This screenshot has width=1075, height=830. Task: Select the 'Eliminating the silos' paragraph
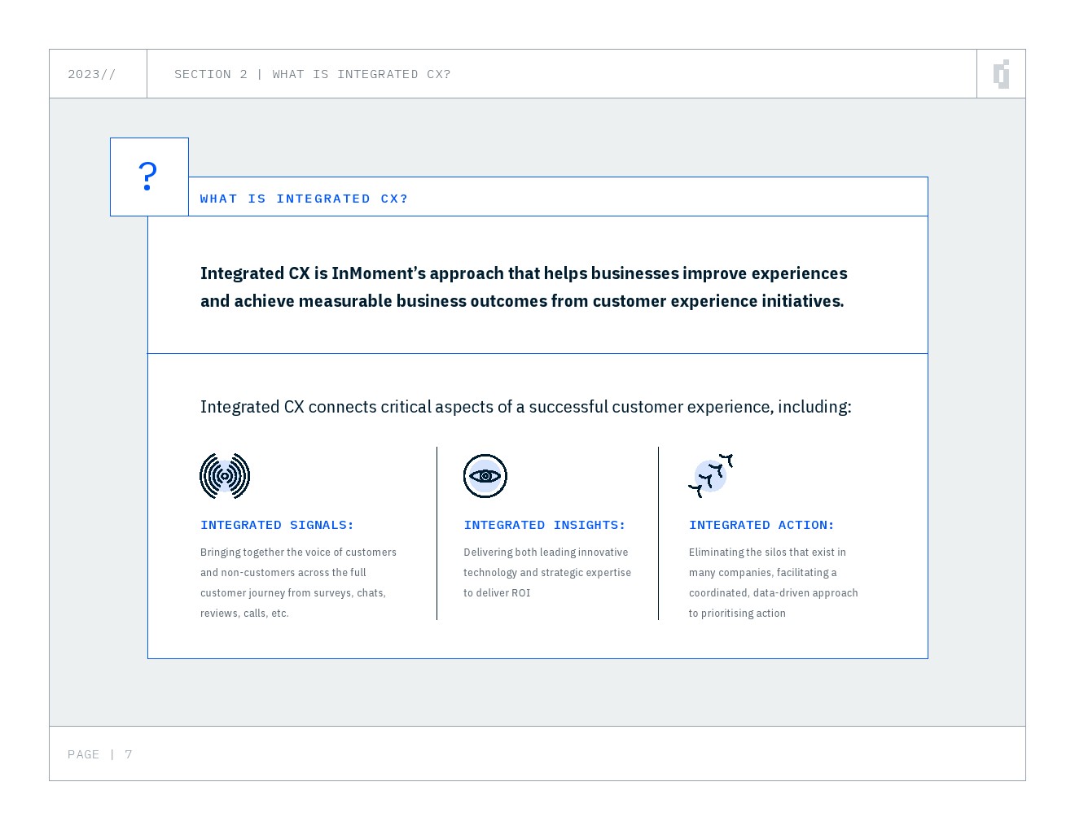tap(774, 583)
